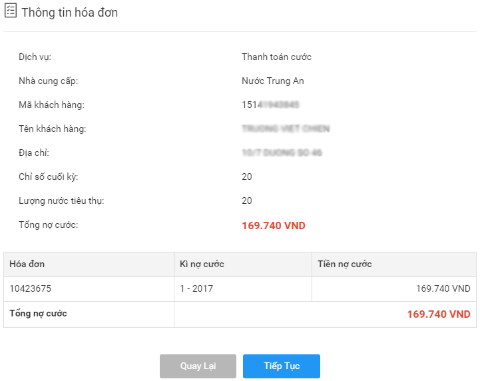The height and width of the screenshot is (381, 480).
Task: Click the Thanh toán cước service value
Action: tap(276, 57)
